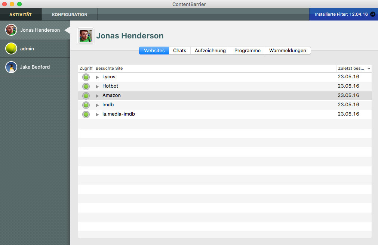Select the admin user in the sidebar
The height and width of the screenshot is (245, 378).
click(35, 48)
